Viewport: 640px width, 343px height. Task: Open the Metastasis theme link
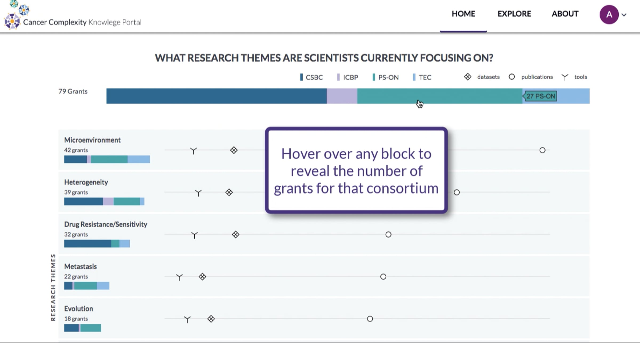click(80, 267)
